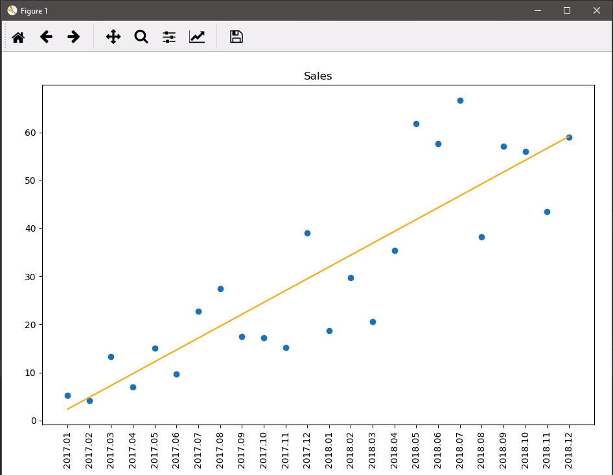The width and height of the screenshot is (613, 475).
Task: Go back to the previous view
Action: [x=46, y=37]
